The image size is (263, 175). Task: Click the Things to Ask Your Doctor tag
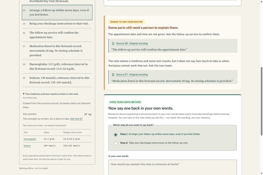(126, 22)
